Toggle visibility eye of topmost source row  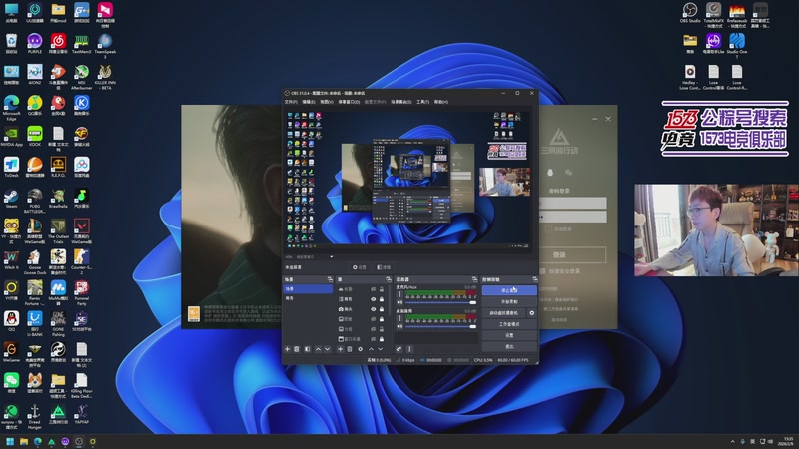tap(373, 289)
